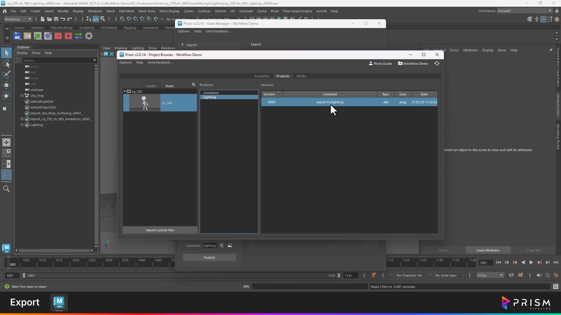Click the Workflow-Demo project button
The height and width of the screenshot is (315, 561).
tap(413, 63)
